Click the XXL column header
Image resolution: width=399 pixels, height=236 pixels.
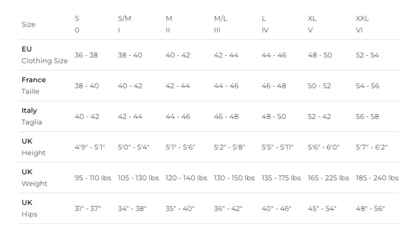[362, 18]
